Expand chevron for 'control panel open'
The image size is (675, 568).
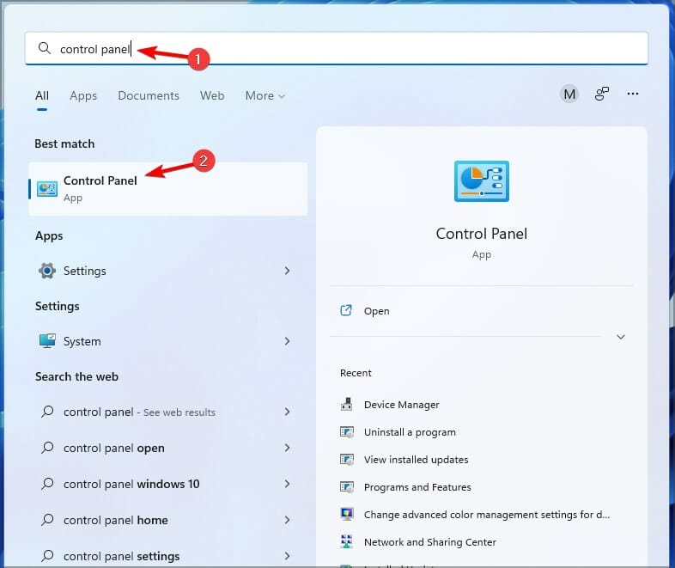point(287,448)
